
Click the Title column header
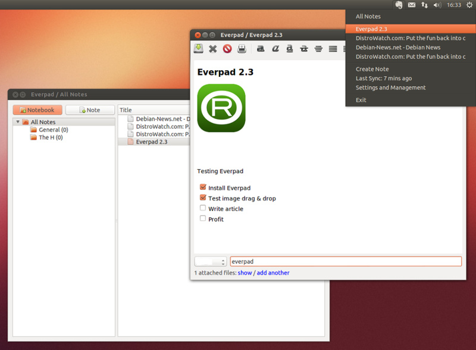point(155,110)
